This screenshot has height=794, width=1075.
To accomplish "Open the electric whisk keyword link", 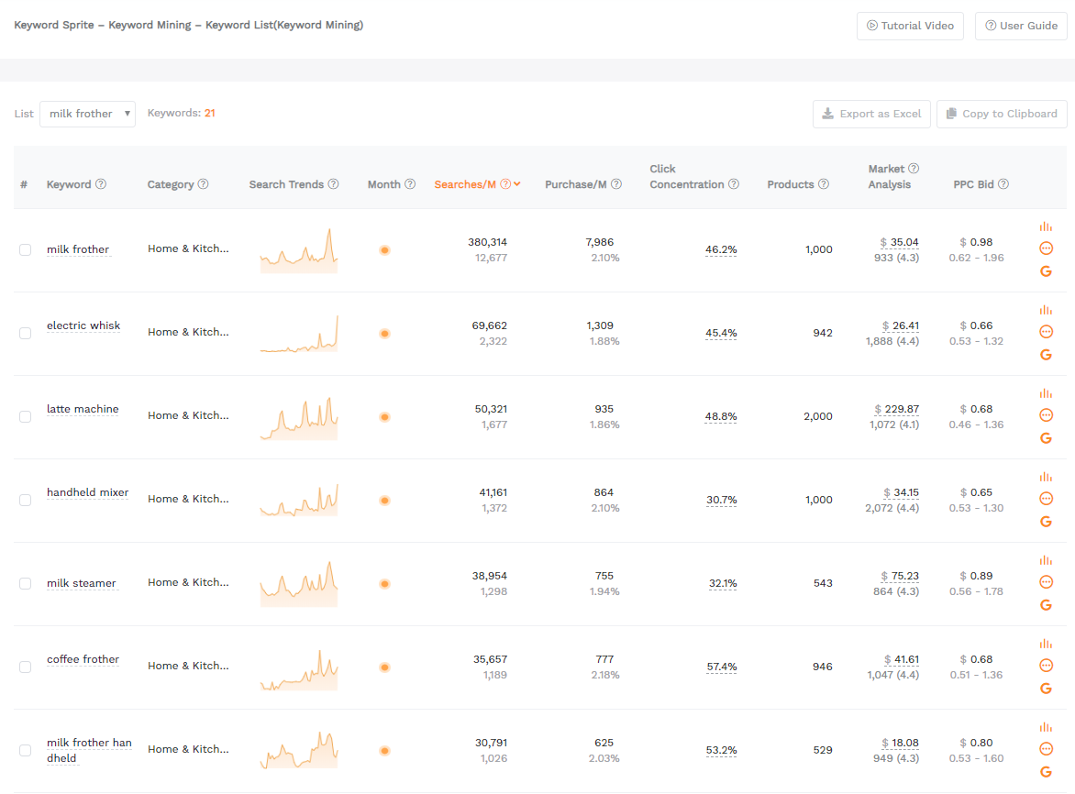I will pos(83,326).
